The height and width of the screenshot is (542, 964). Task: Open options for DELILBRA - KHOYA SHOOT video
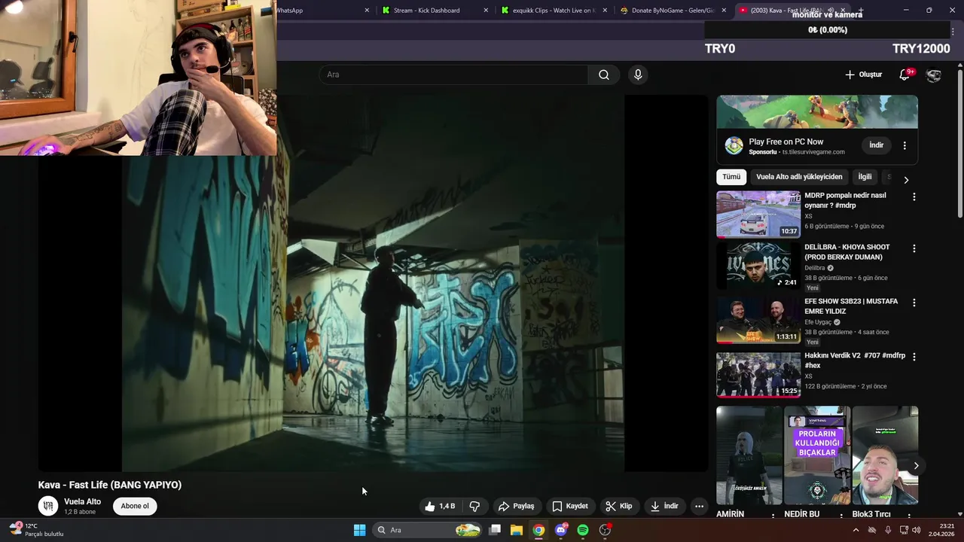point(914,248)
